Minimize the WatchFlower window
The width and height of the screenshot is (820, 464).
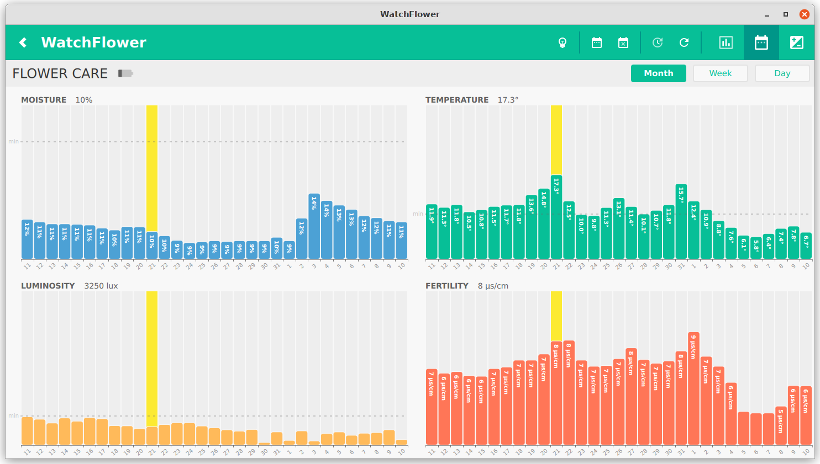tap(768, 14)
